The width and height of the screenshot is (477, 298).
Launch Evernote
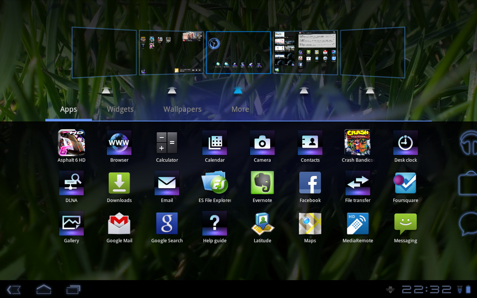pyautogui.click(x=262, y=183)
